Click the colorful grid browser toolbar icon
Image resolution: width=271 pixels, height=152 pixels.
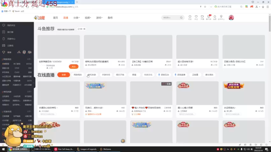point(247,7)
